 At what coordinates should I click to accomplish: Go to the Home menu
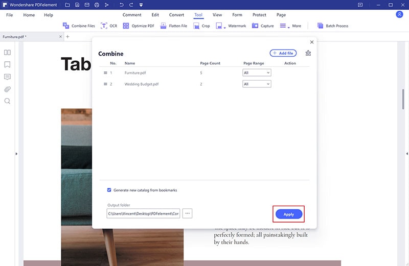click(x=29, y=15)
